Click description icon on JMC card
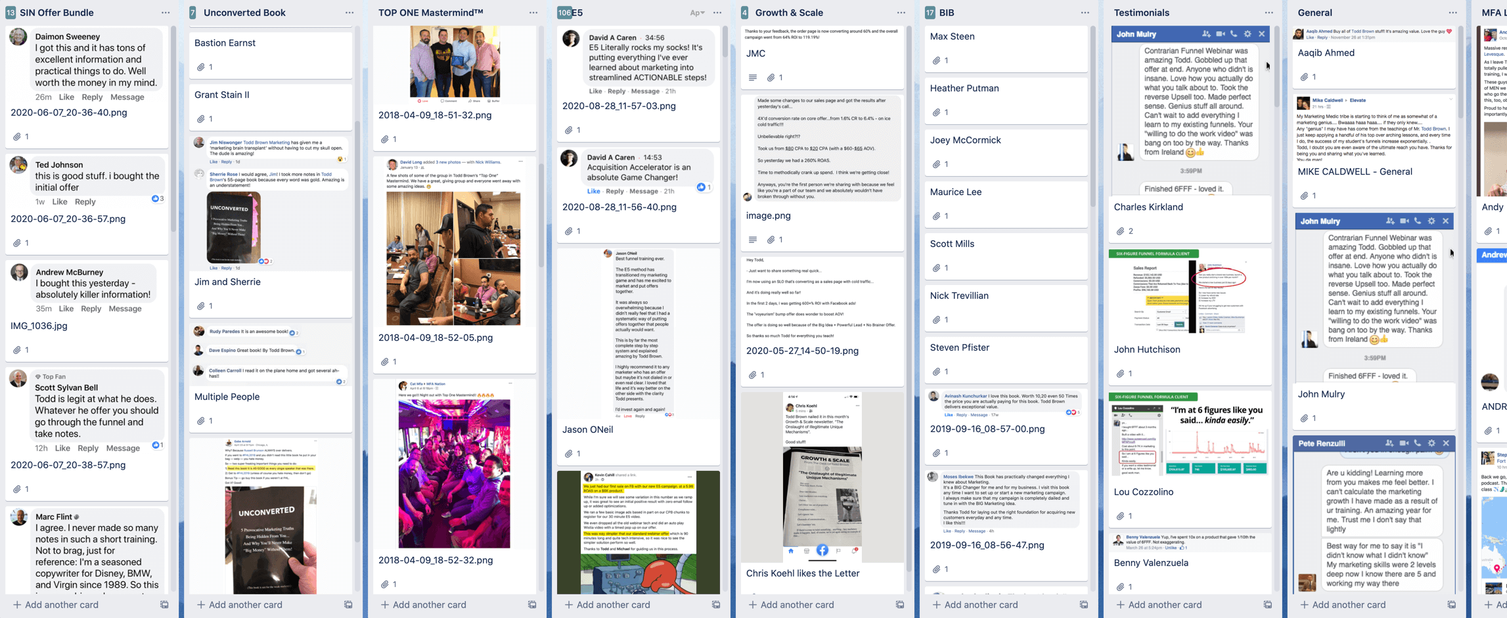Screen dimensions: 1507x618 [x=753, y=77]
